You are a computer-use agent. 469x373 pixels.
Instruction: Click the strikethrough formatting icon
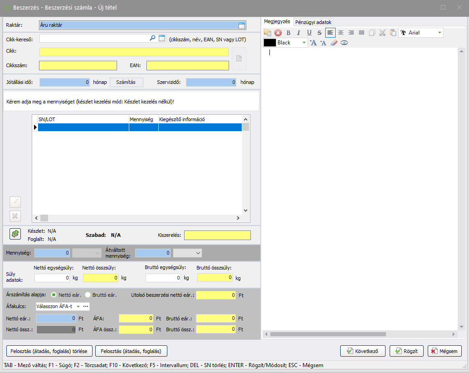coord(319,33)
